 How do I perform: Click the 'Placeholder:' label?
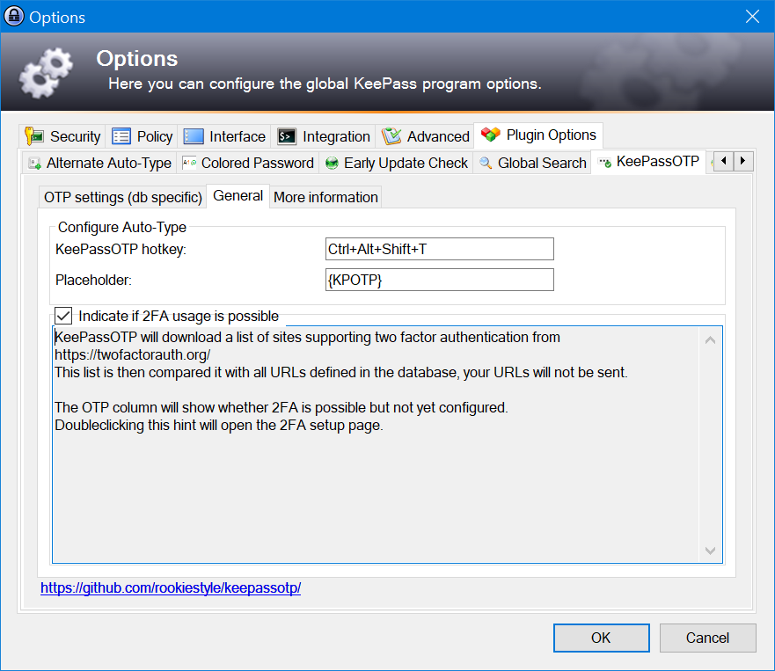(x=93, y=280)
